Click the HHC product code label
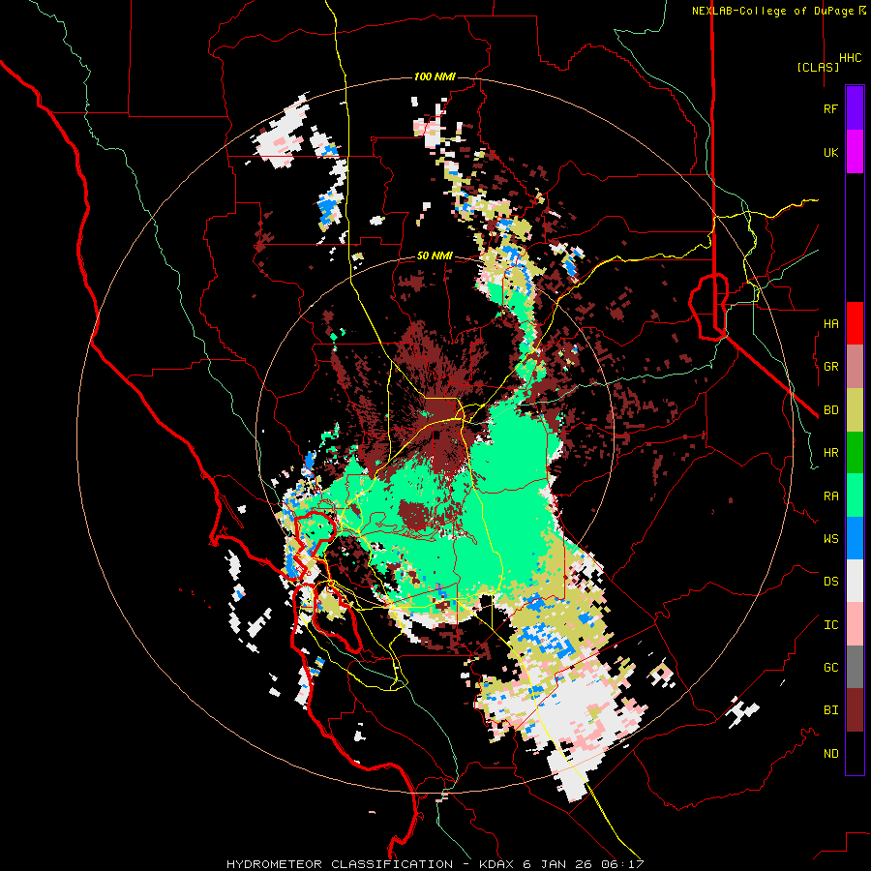Image resolution: width=871 pixels, height=871 pixels. click(850, 58)
